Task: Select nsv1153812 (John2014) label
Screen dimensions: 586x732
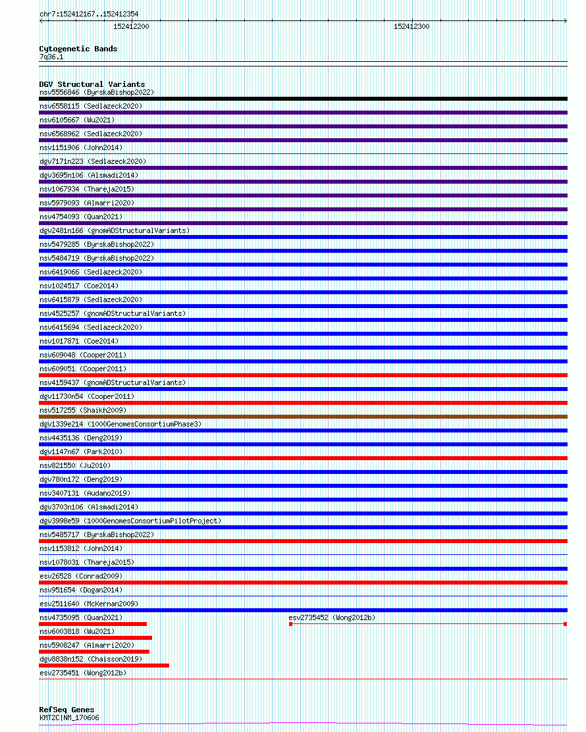Action: (81, 549)
